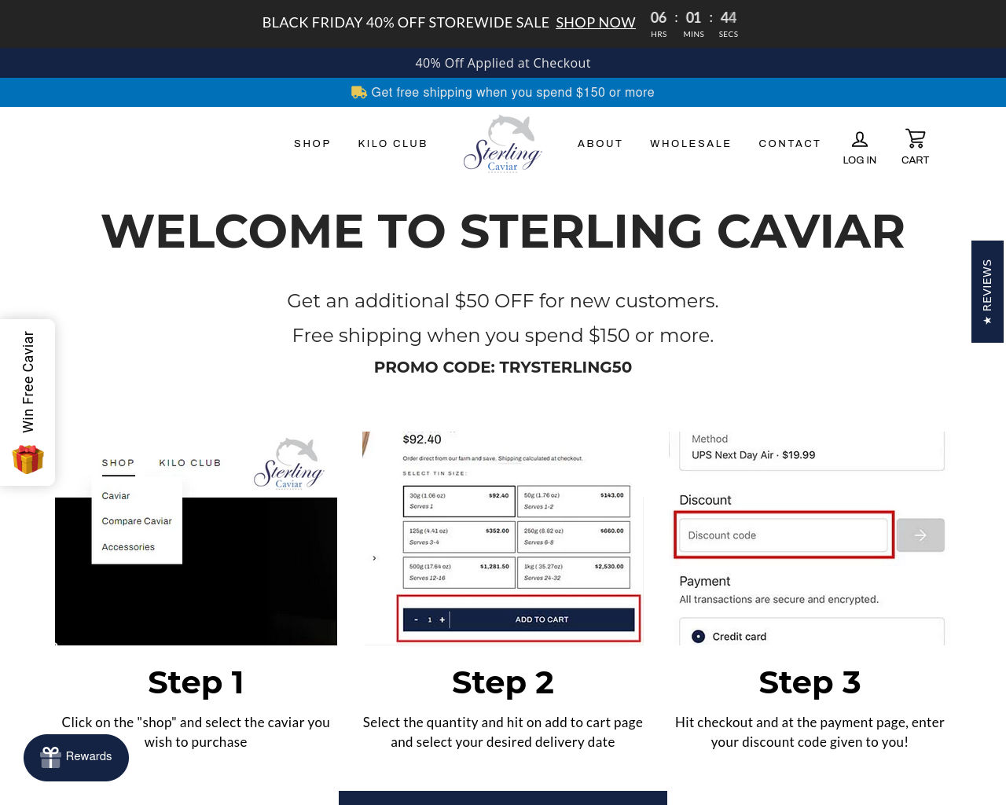The width and height of the screenshot is (1006, 805).
Task: Click the CART label
Action: (915, 160)
